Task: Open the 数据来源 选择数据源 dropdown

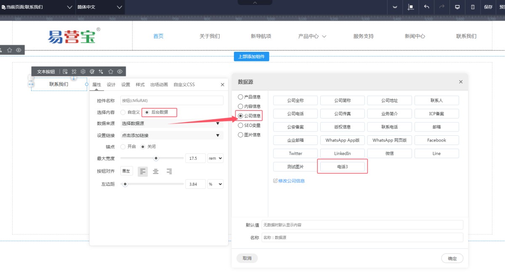Action: (x=171, y=124)
